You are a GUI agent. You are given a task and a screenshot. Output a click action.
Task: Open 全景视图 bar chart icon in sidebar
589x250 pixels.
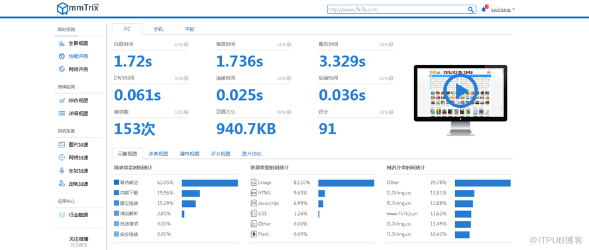pyautogui.click(x=62, y=44)
